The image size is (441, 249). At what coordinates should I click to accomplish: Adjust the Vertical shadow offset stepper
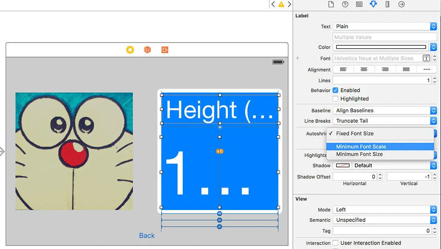click(435, 177)
